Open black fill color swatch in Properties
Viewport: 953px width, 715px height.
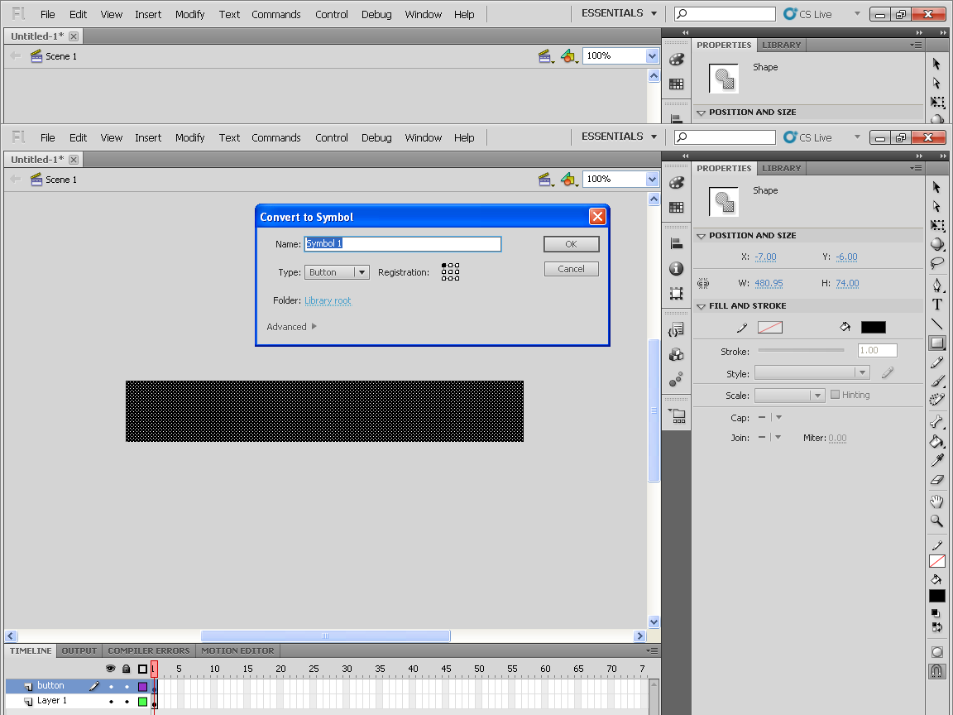(x=874, y=327)
